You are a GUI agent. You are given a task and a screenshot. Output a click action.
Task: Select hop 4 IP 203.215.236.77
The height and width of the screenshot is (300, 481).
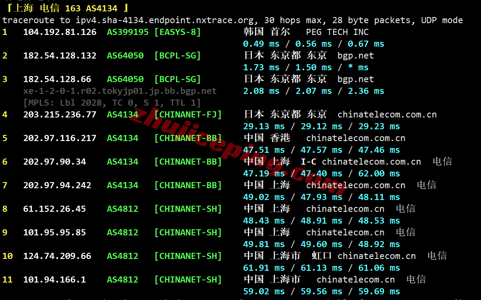tap(60, 114)
